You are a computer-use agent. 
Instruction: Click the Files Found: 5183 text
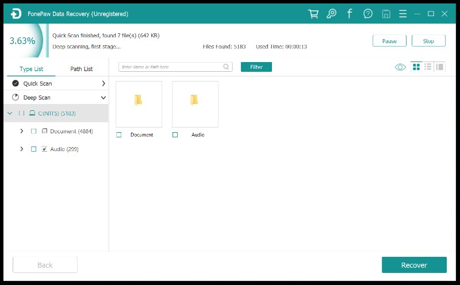(224, 47)
